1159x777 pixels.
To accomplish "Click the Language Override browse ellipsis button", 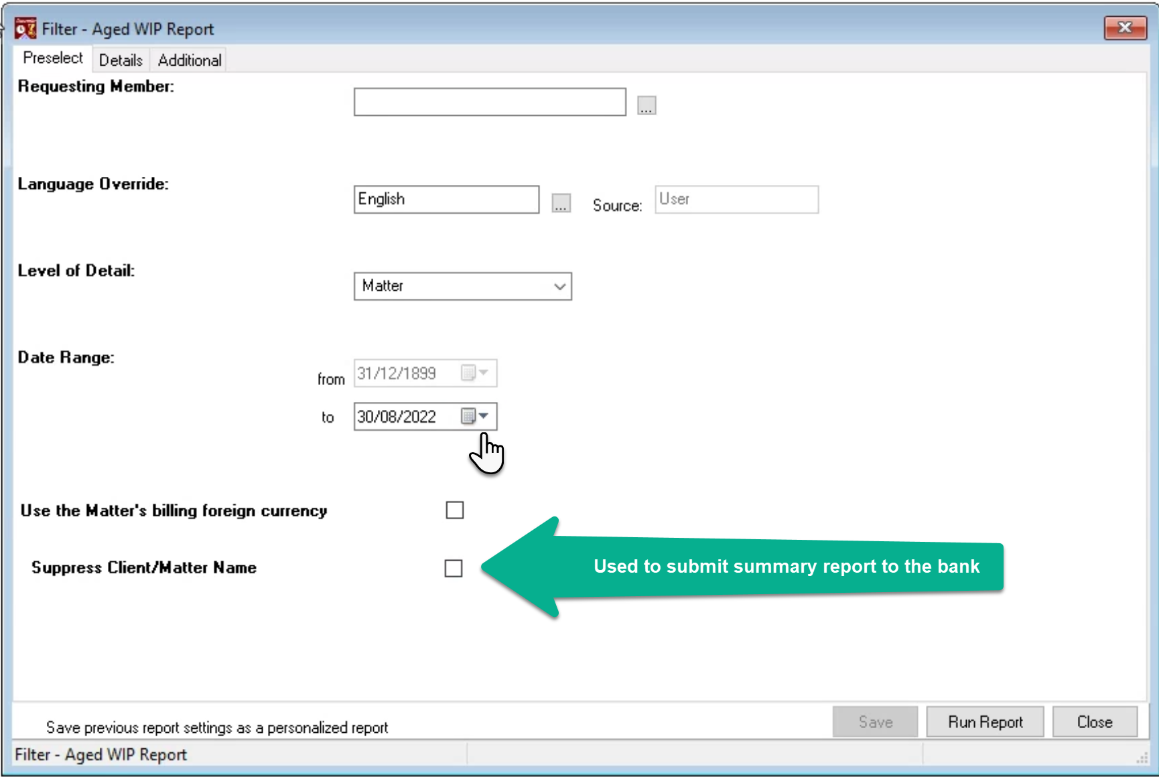I will point(561,203).
